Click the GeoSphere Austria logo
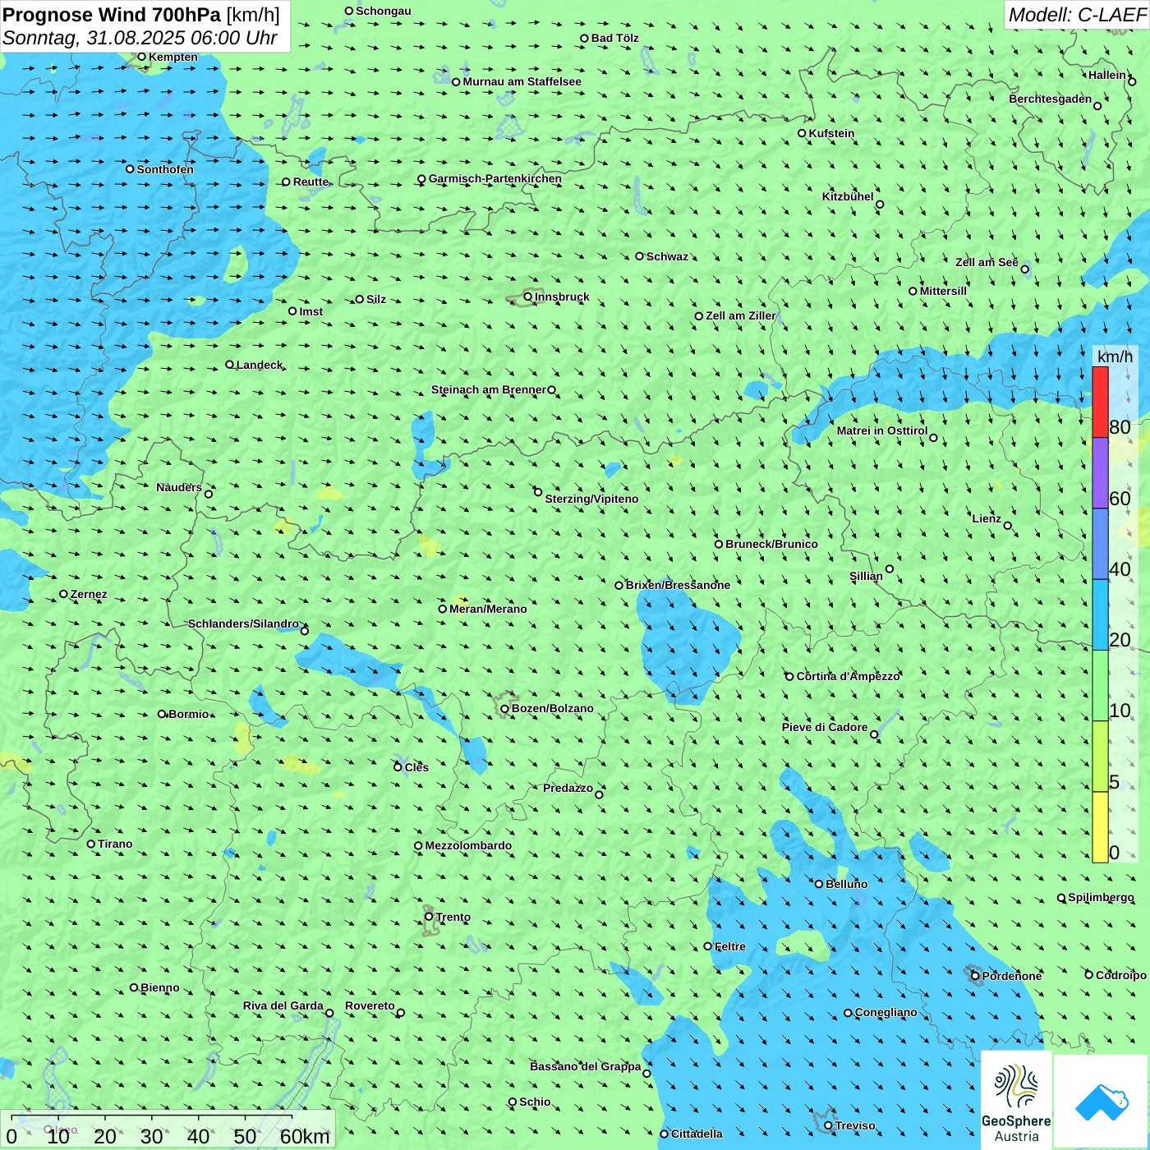1150x1150 pixels. [x=1016, y=1101]
